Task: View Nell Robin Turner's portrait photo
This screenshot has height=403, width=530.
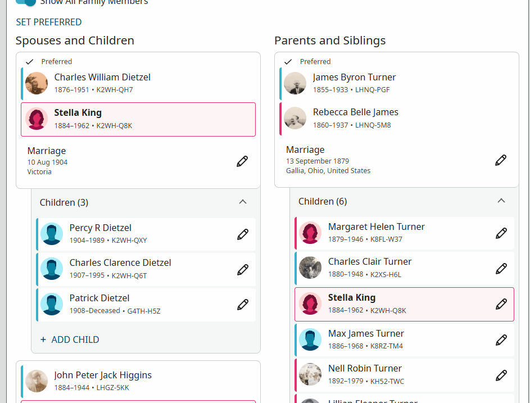Action: [x=310, y=374]
